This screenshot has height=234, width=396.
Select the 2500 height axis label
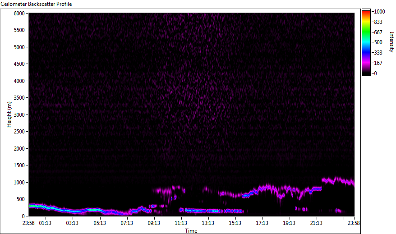(x=19, y=132)
